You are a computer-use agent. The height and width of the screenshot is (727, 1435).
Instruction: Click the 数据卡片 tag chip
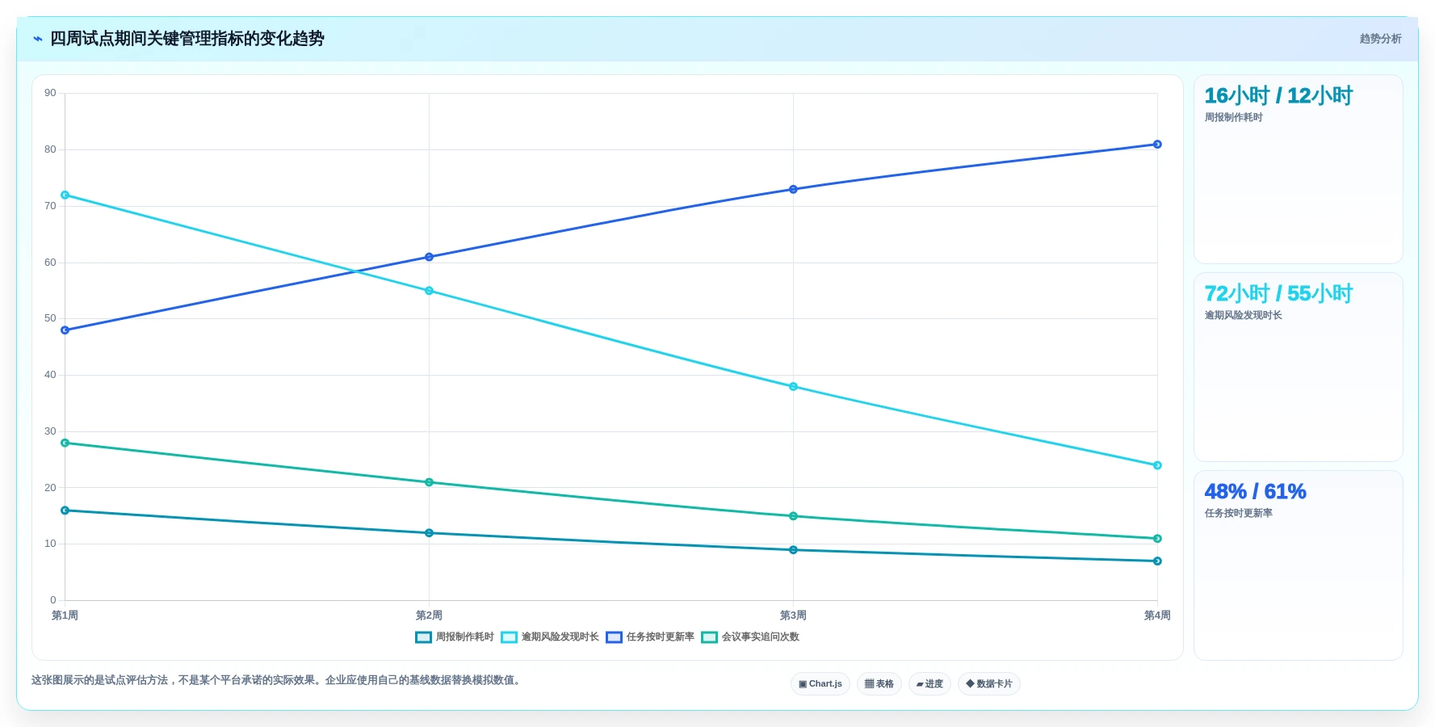pos(989,684)
